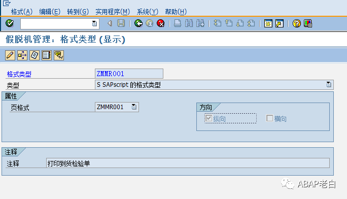Click the Save floppy disk icon
This screenshot has width=347, height=199.
click(121, 23)
